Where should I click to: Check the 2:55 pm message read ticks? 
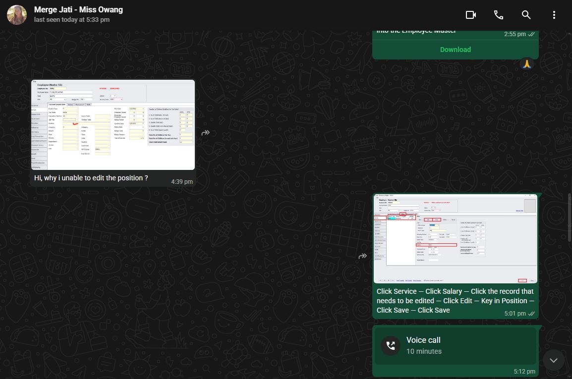(531, 34)
